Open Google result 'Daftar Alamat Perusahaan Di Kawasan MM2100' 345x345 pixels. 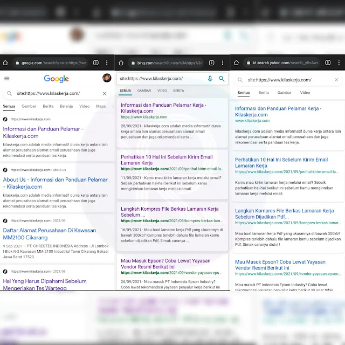pos(50,234)
